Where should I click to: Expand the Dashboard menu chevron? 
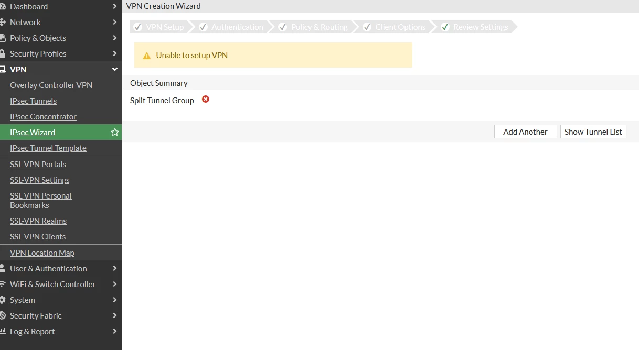(115, 7)
